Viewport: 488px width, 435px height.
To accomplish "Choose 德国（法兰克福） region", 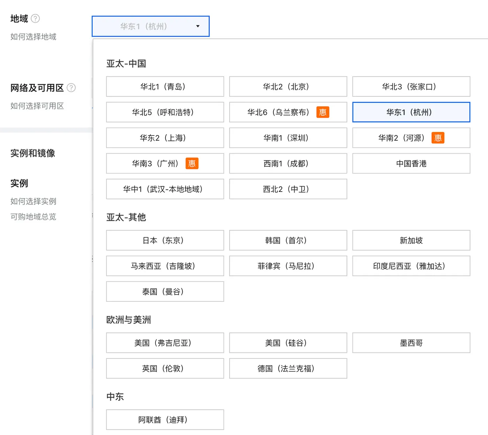I will point(288,368).
